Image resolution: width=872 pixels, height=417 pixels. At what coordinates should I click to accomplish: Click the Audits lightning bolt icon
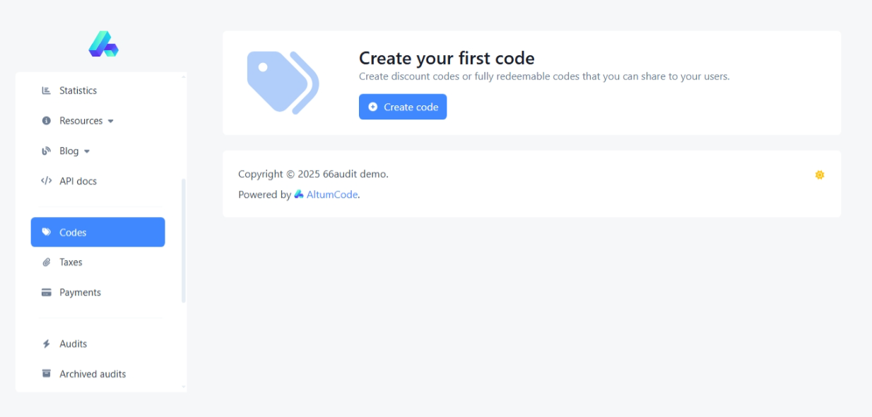coord(47,344)
